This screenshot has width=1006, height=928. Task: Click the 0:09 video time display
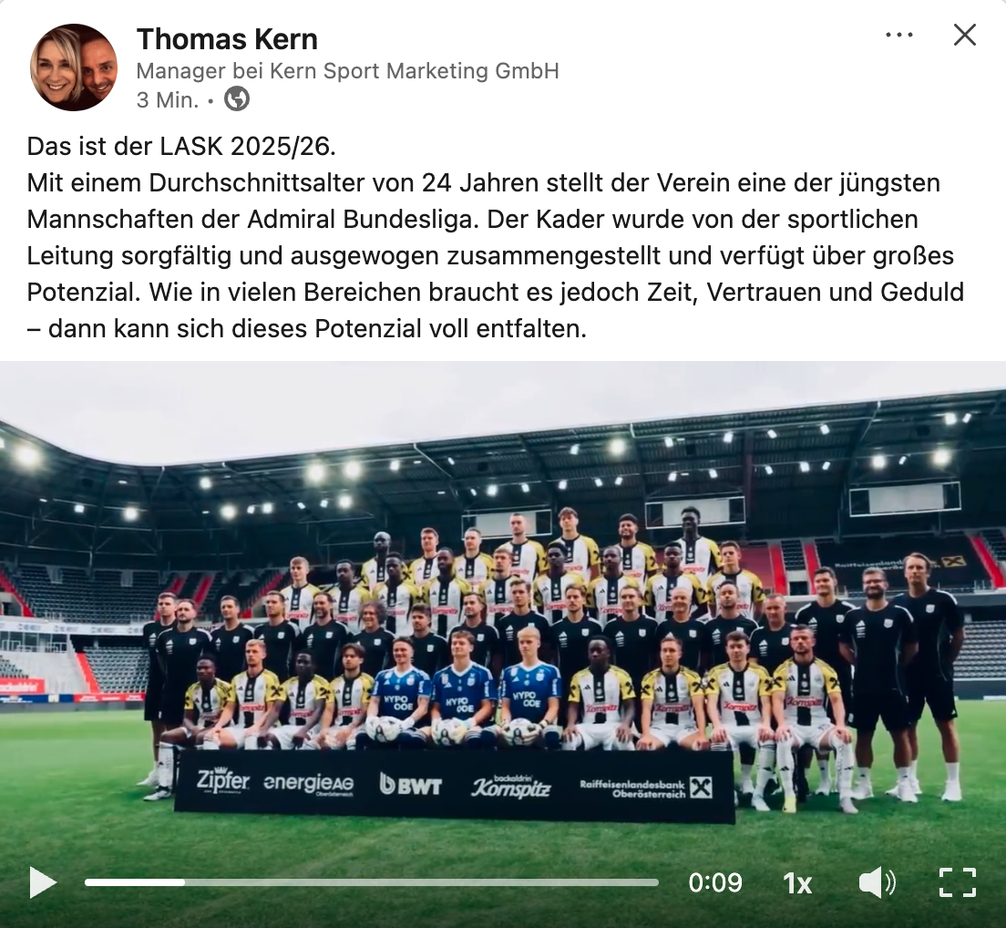click(x=714, y=883)
